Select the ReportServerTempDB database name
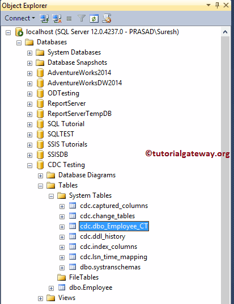This screenshot has height=304, width=234. point(80,114)
